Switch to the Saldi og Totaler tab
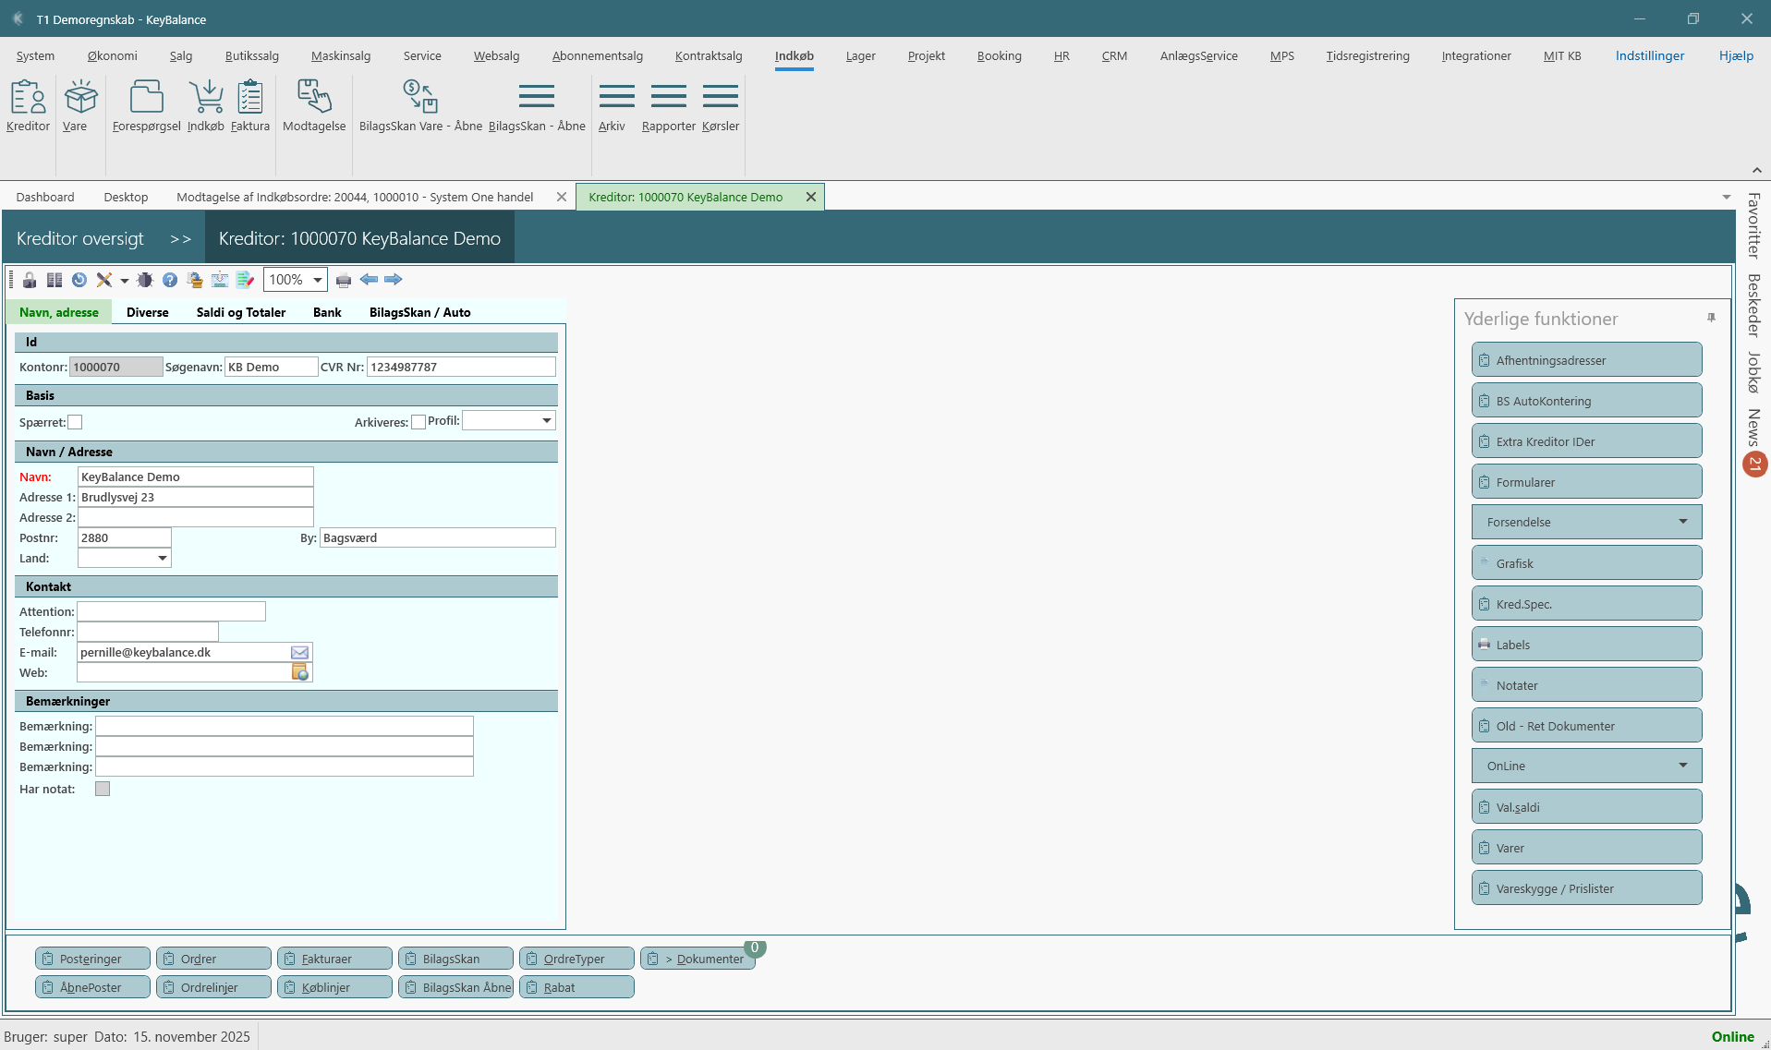 241,312
